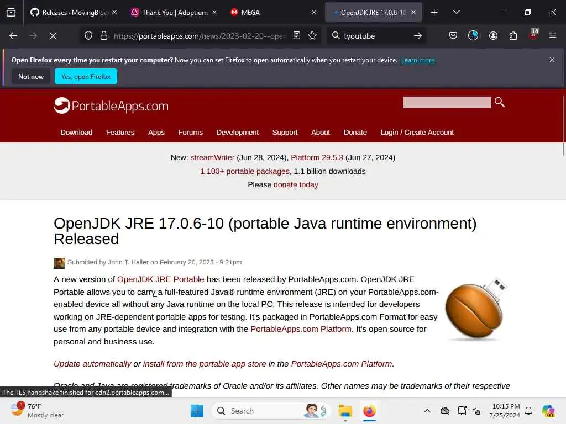Submit search with arrow button
Image resolution: width=566 pixels, height=424 pixels.
[418, 36]
